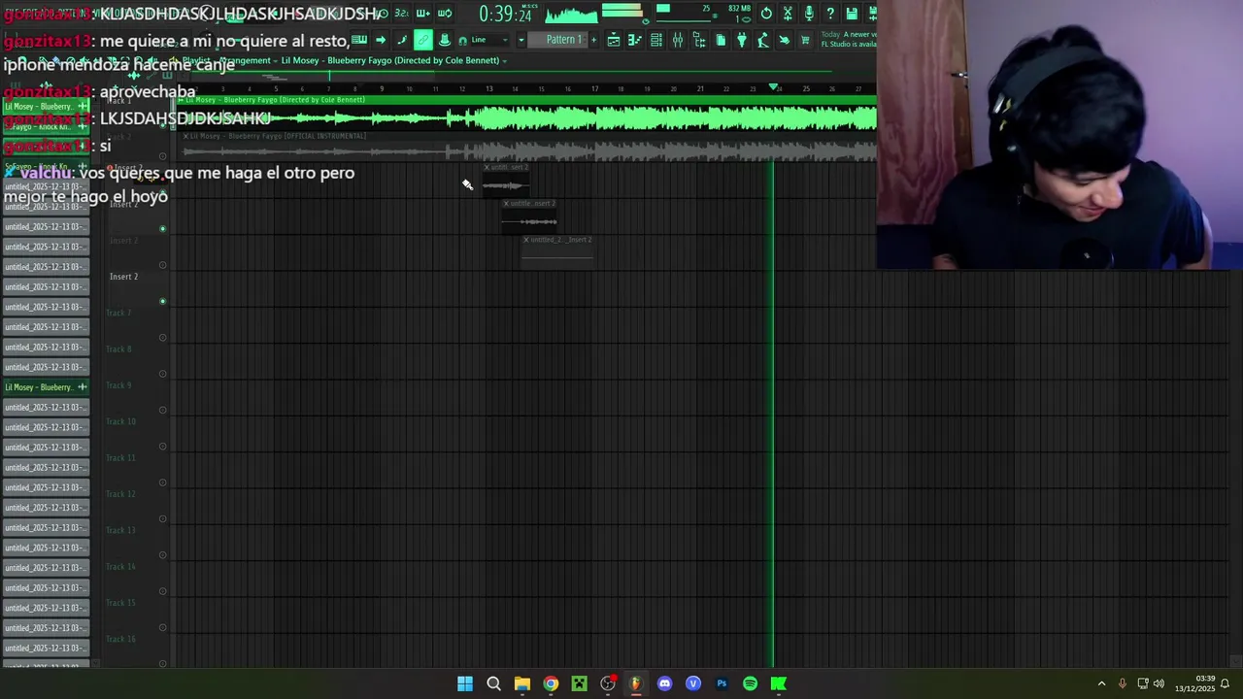The image size is (1243, 699).
Task: Open Google Chrome from taskbar
Action: coord(551,683)
